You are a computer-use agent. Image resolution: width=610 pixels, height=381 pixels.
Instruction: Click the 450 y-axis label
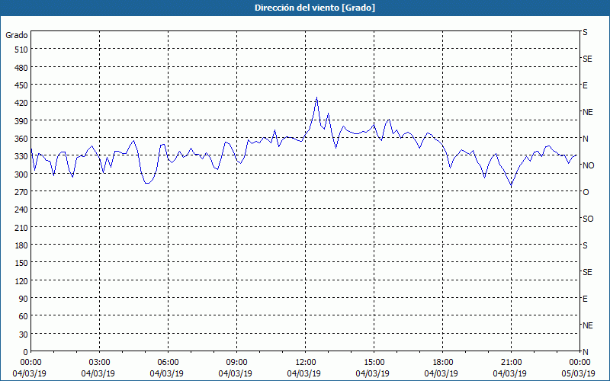tap(21, 85)
